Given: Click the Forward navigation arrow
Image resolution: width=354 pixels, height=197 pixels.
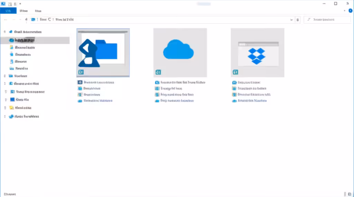Looking at the screenshot, I should (x=13, y=20).
